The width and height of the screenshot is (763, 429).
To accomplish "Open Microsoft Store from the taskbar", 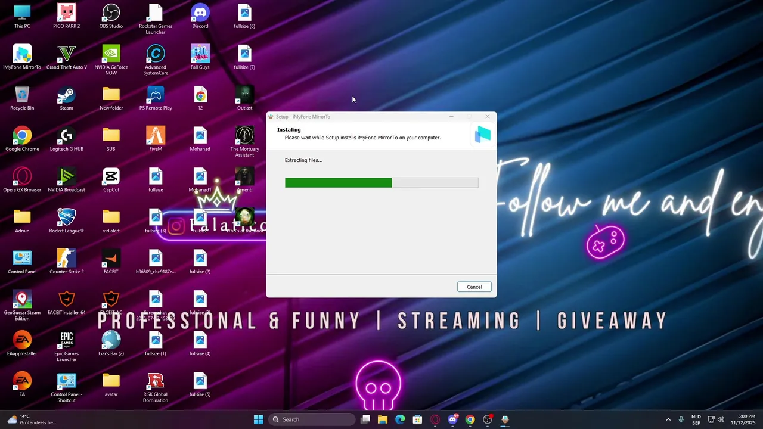I will 417,419.
